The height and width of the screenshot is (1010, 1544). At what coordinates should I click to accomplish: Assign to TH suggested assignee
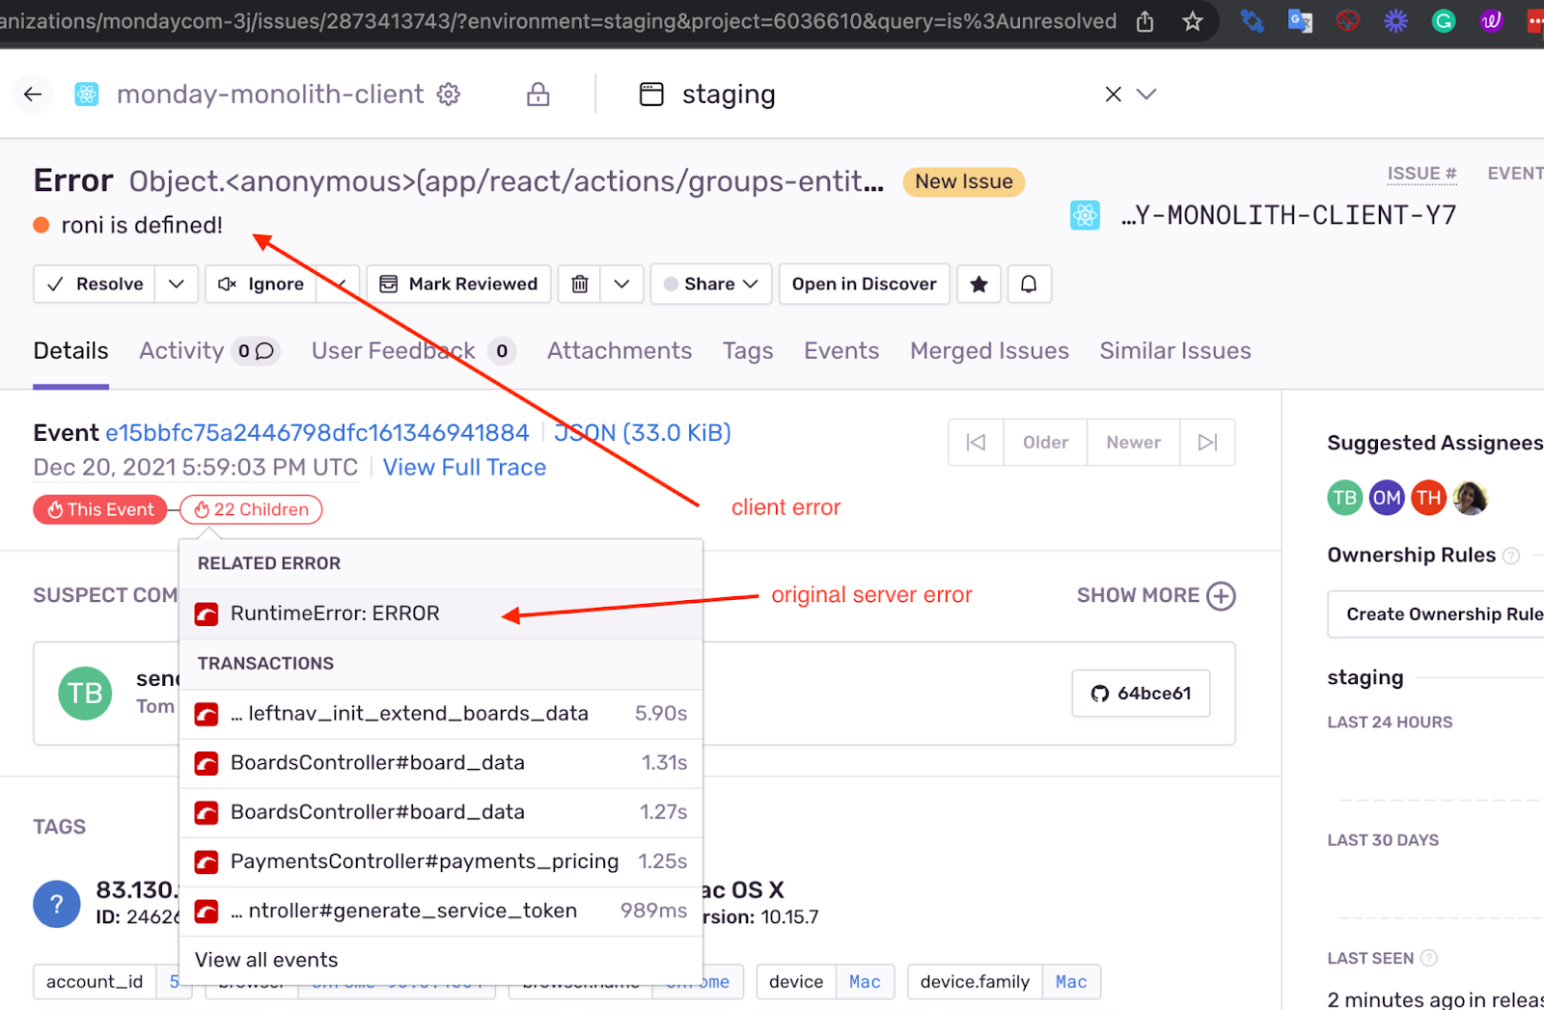tap(1428, 498)
